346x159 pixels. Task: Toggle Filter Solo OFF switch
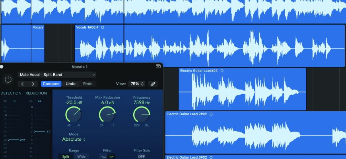click(142, 157)
